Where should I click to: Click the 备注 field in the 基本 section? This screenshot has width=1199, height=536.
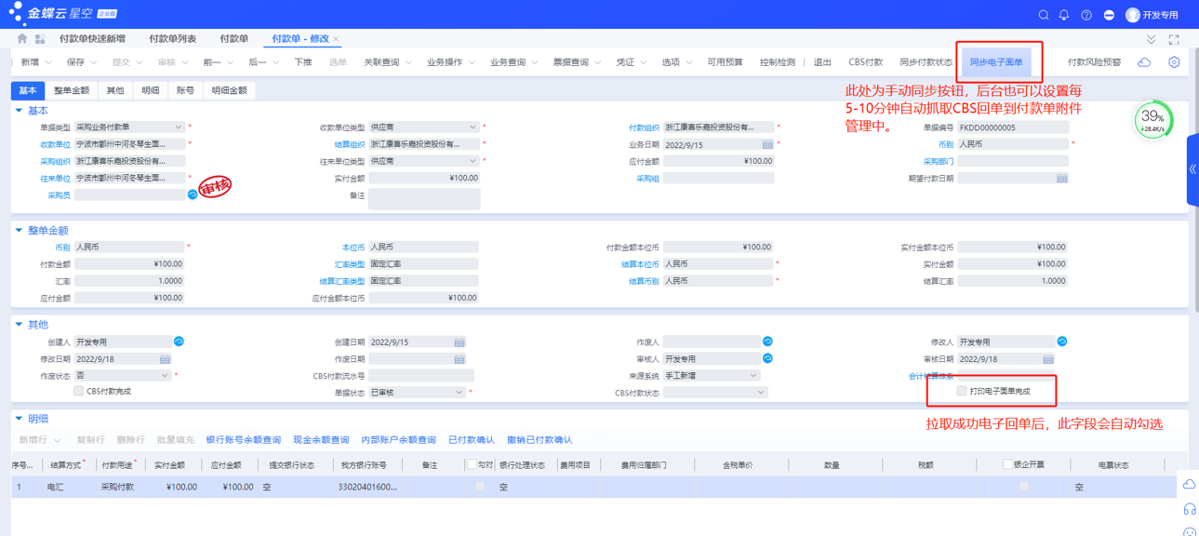(x=424, y=198)
